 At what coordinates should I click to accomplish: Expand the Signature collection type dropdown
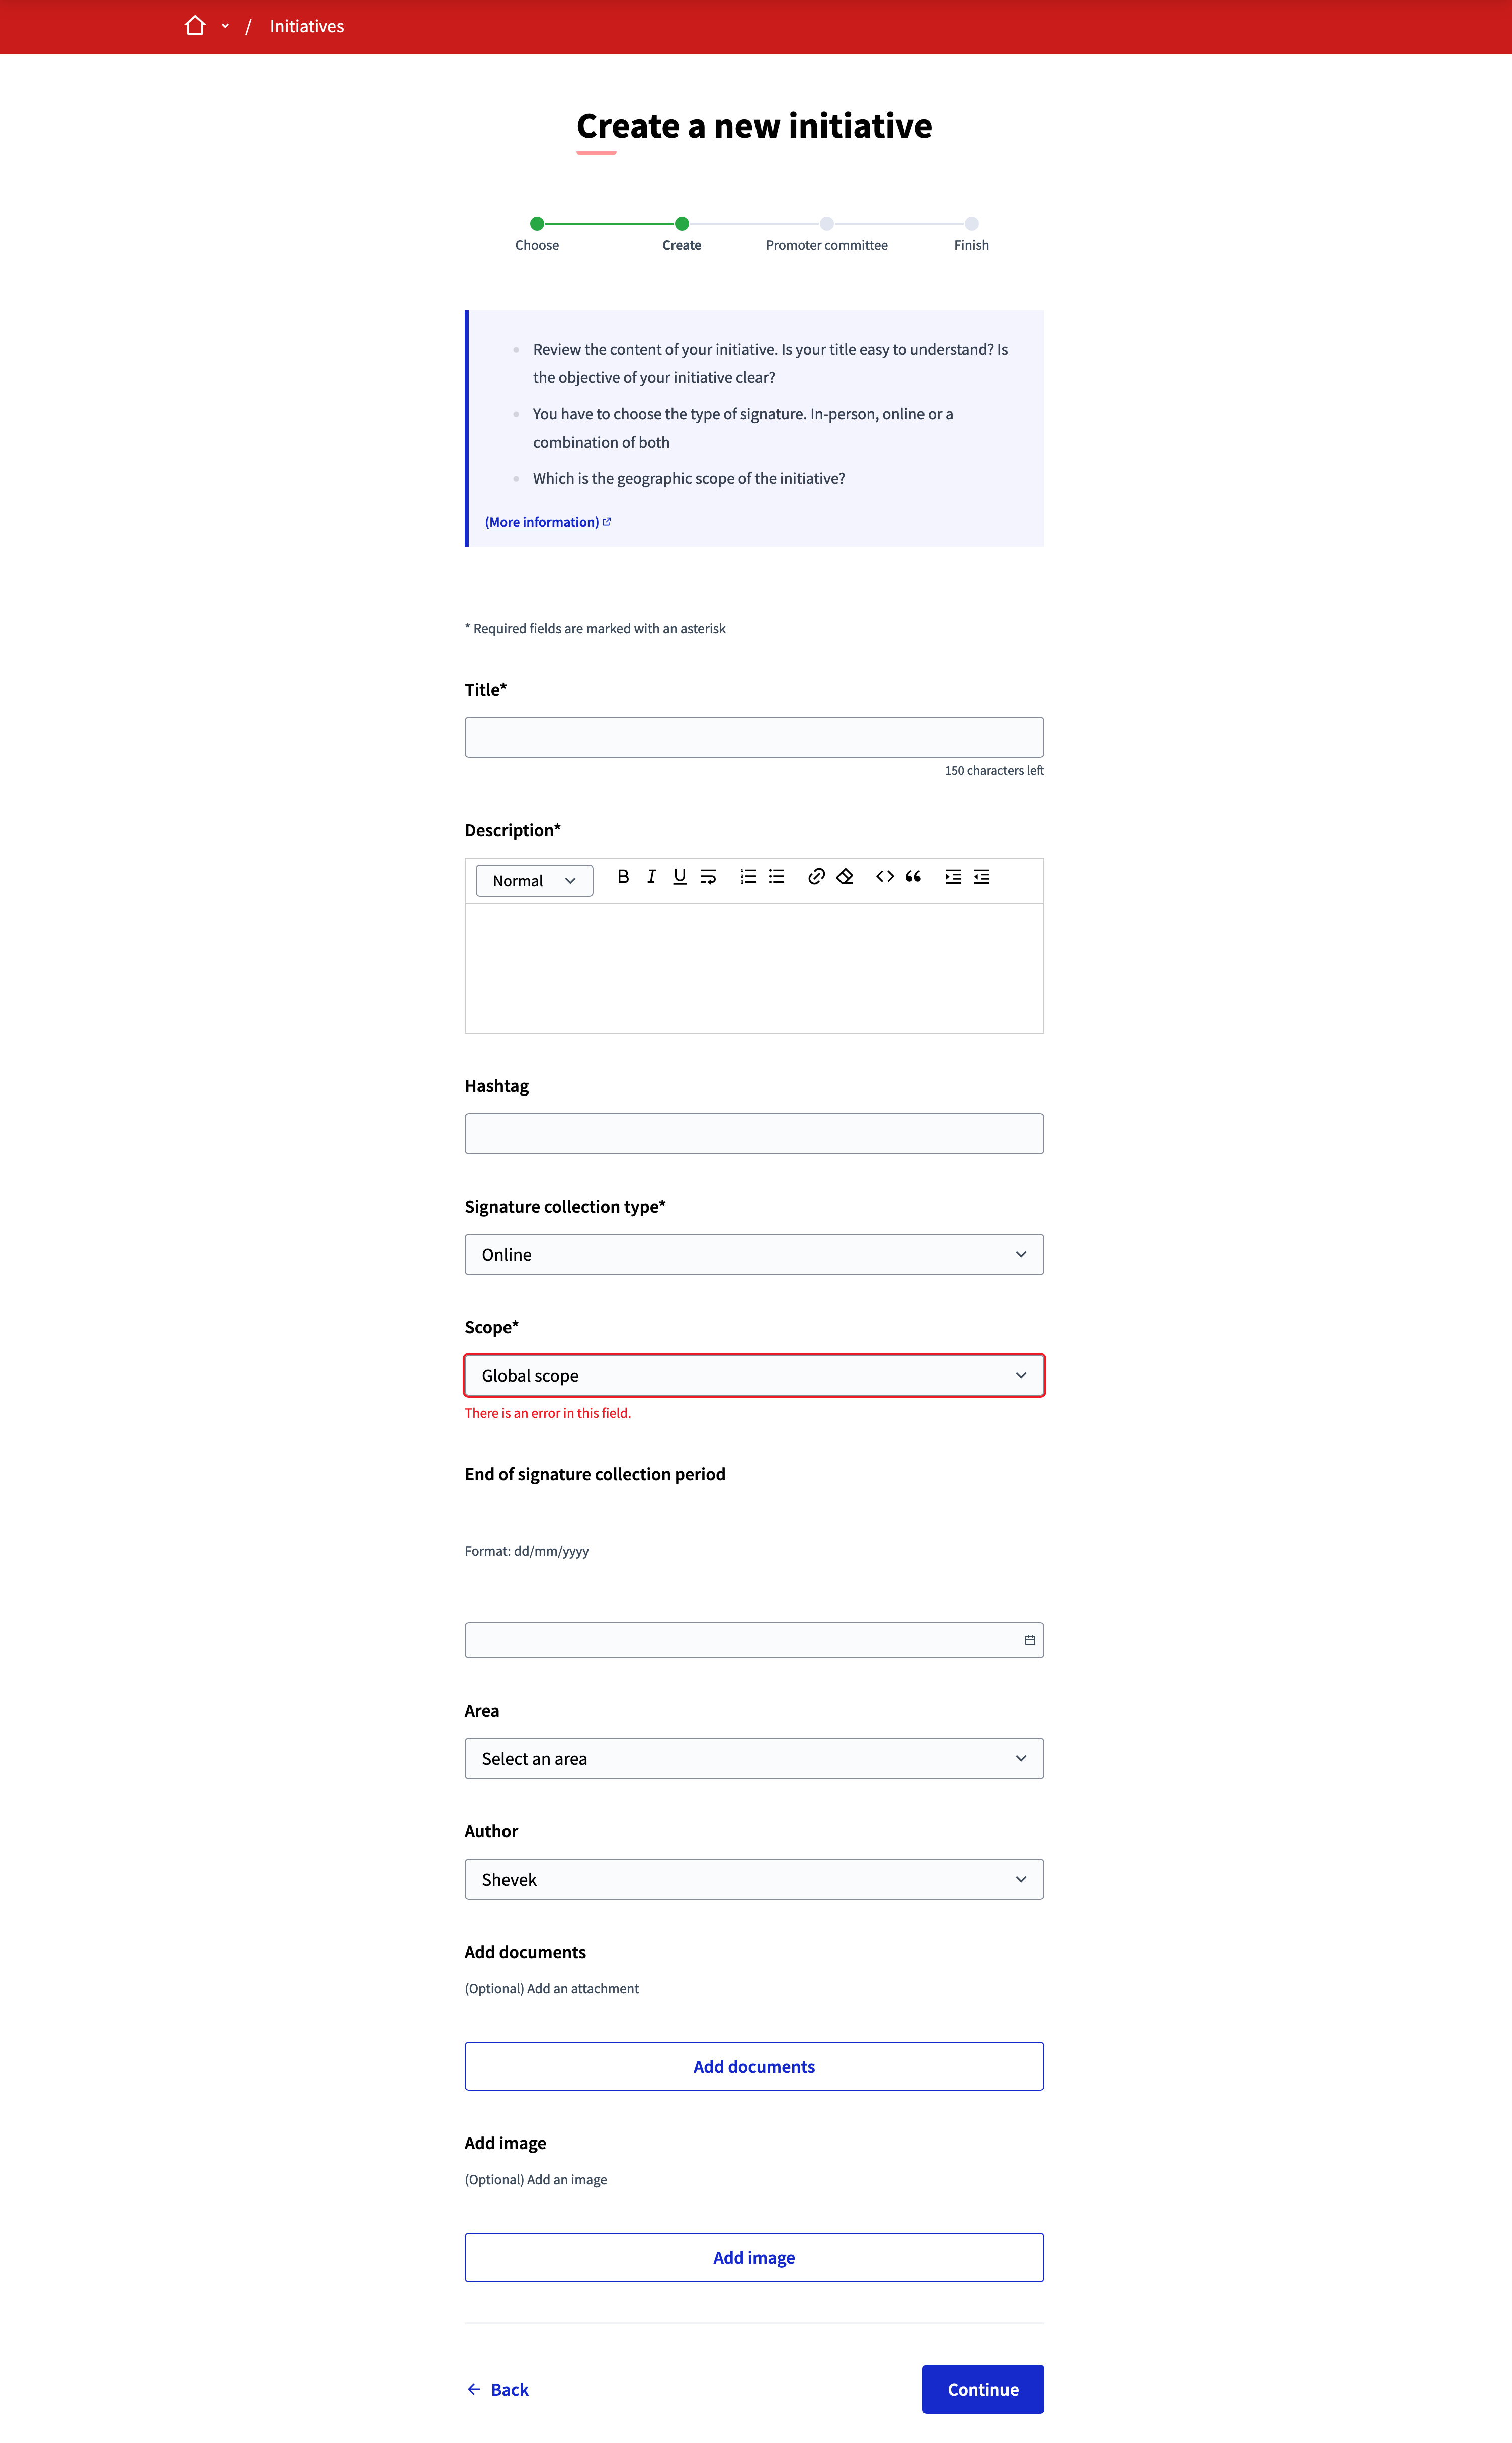(754, 1253)
